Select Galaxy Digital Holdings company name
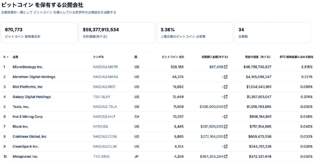 point(32,97)
